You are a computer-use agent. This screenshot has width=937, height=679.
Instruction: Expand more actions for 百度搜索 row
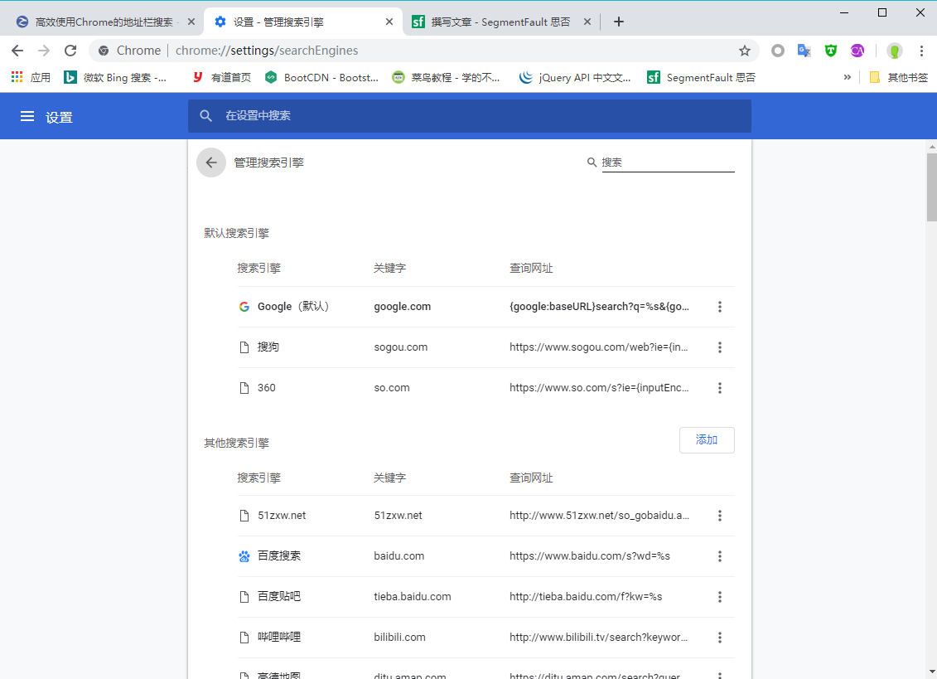[x=719, y=556]
